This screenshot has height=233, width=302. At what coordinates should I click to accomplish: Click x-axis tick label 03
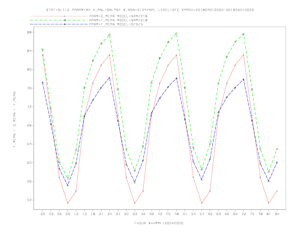click(51, 214)
